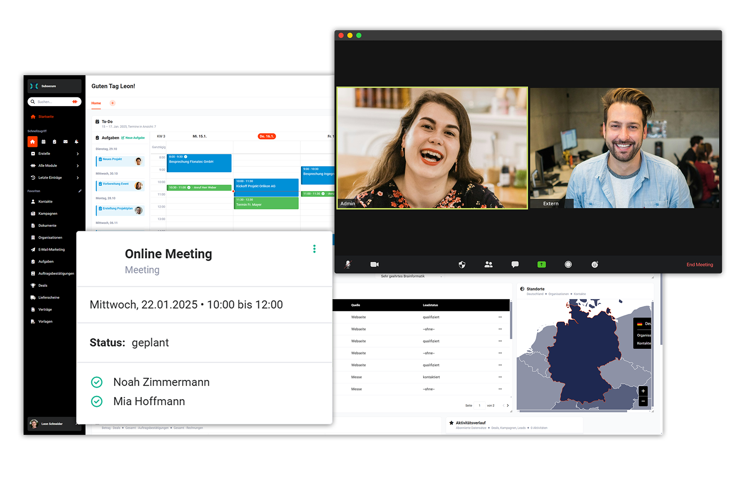Zoom in on the Standorte map
Viewport: 730px width, 487px height.
(x=643, y=391)
